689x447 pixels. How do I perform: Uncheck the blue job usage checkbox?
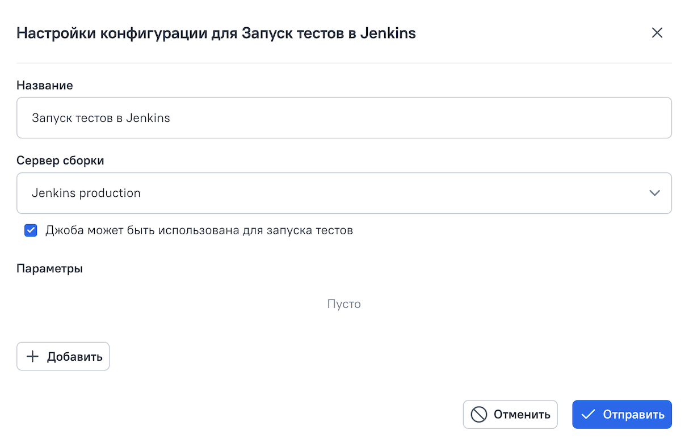pos(31,230)
